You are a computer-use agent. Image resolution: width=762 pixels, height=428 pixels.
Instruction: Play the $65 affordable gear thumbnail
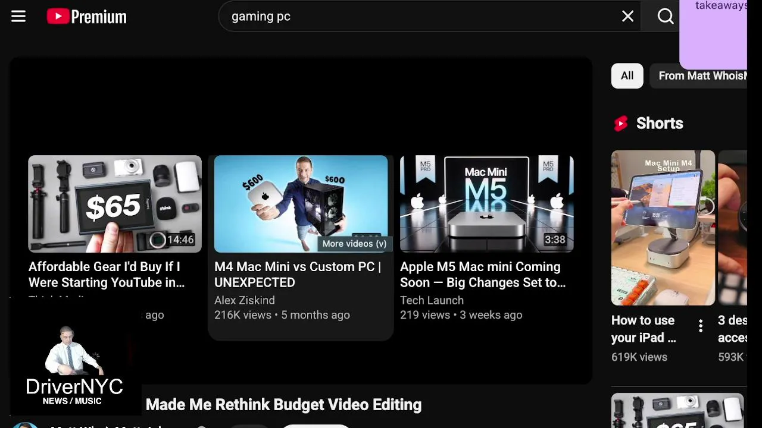pos(115,204)
